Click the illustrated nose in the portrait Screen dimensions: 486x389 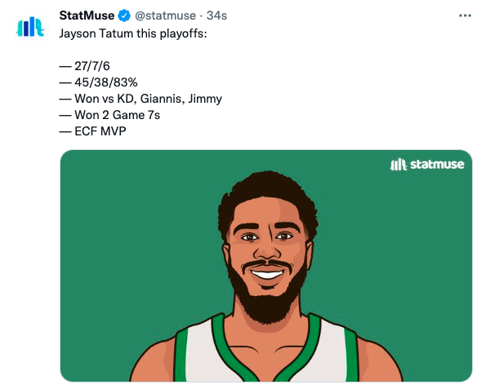(x=267, y=249)
